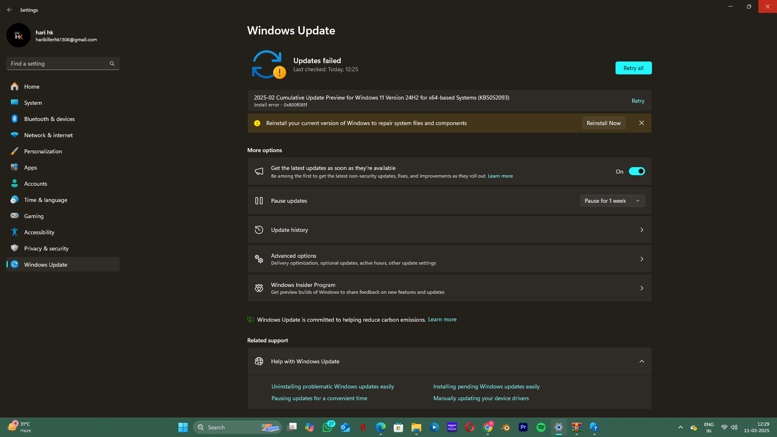Viewport: 777px width, 437px height.
Task: Click the Accessibility figure icon
Action: 15,232
